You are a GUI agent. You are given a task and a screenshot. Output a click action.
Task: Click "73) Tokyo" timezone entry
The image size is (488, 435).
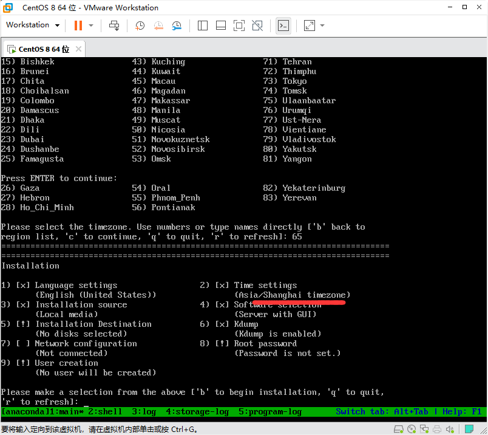click(x=285, y=81)
